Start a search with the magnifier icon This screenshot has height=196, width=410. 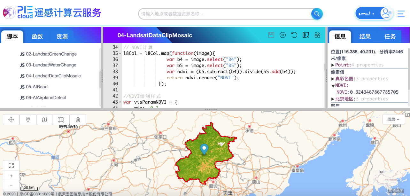316,14
